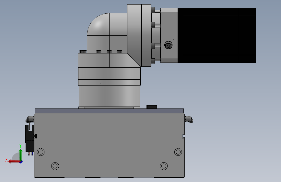This screenshot has width=281, height=182.
Task: Select the rounded elbow housing of the gearbox
Action: pyautogui.click(x=98, y=24)
